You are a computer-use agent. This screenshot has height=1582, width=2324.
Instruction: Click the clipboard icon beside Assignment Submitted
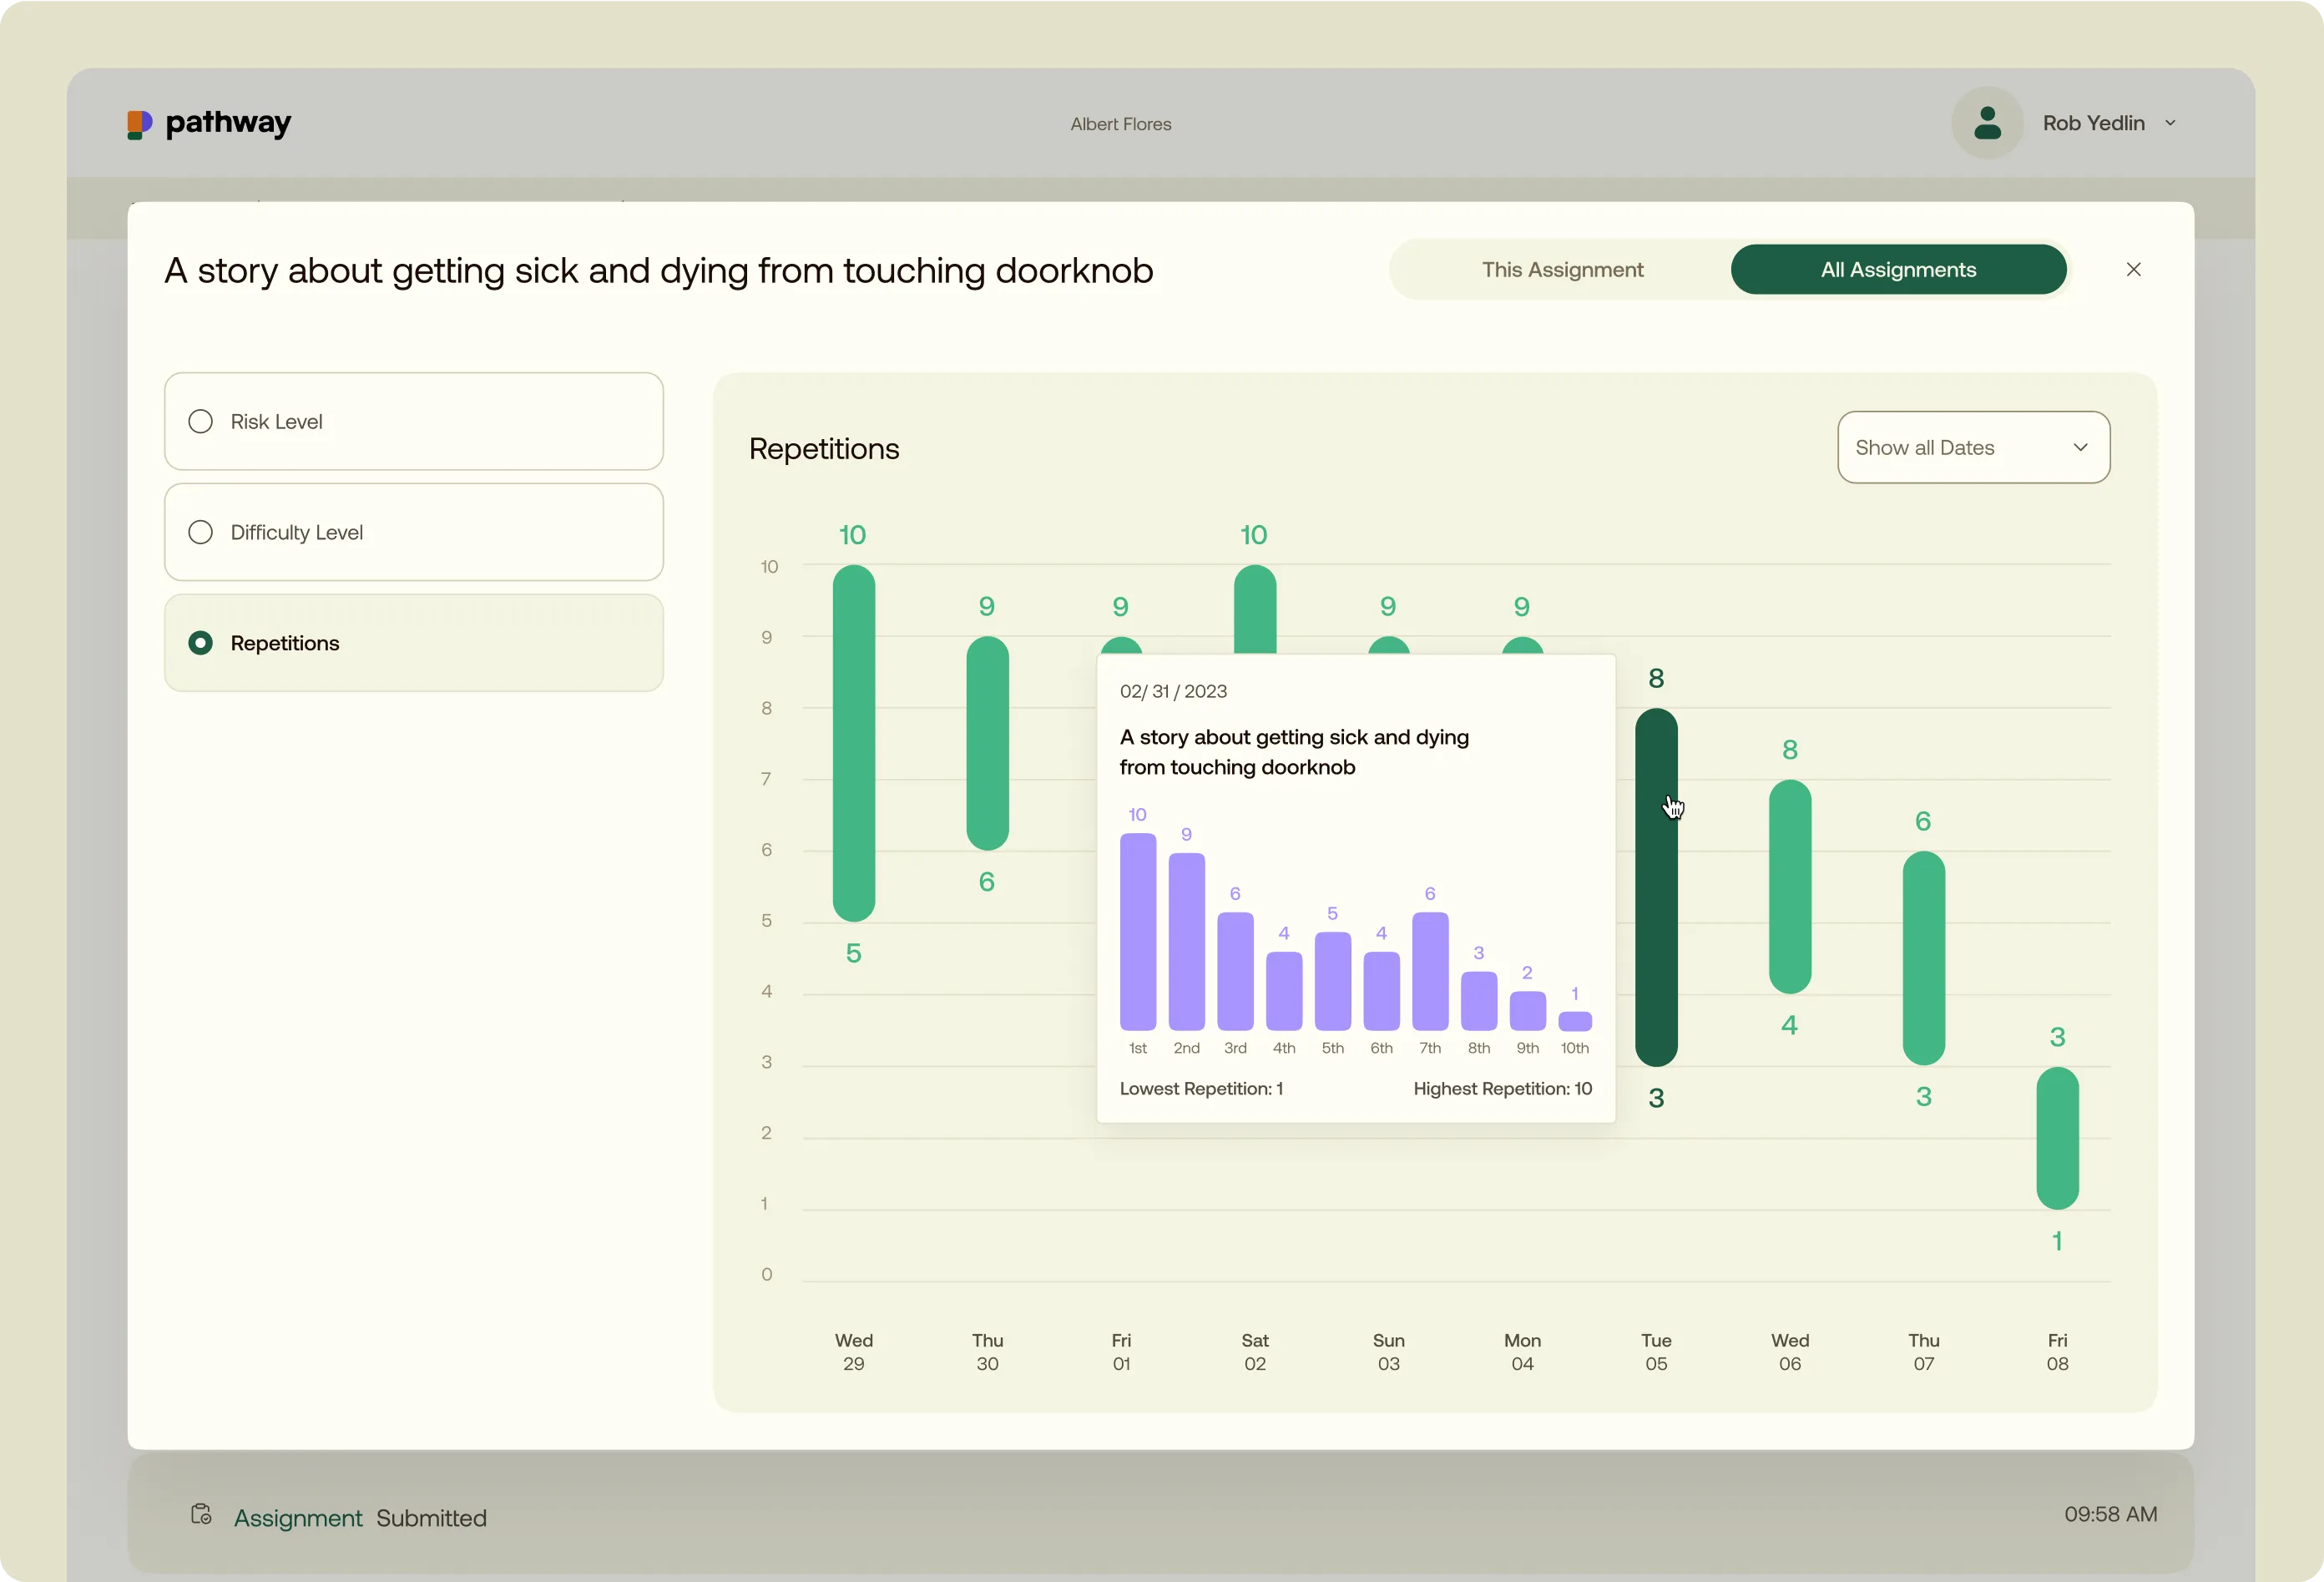coord(201,1514)
